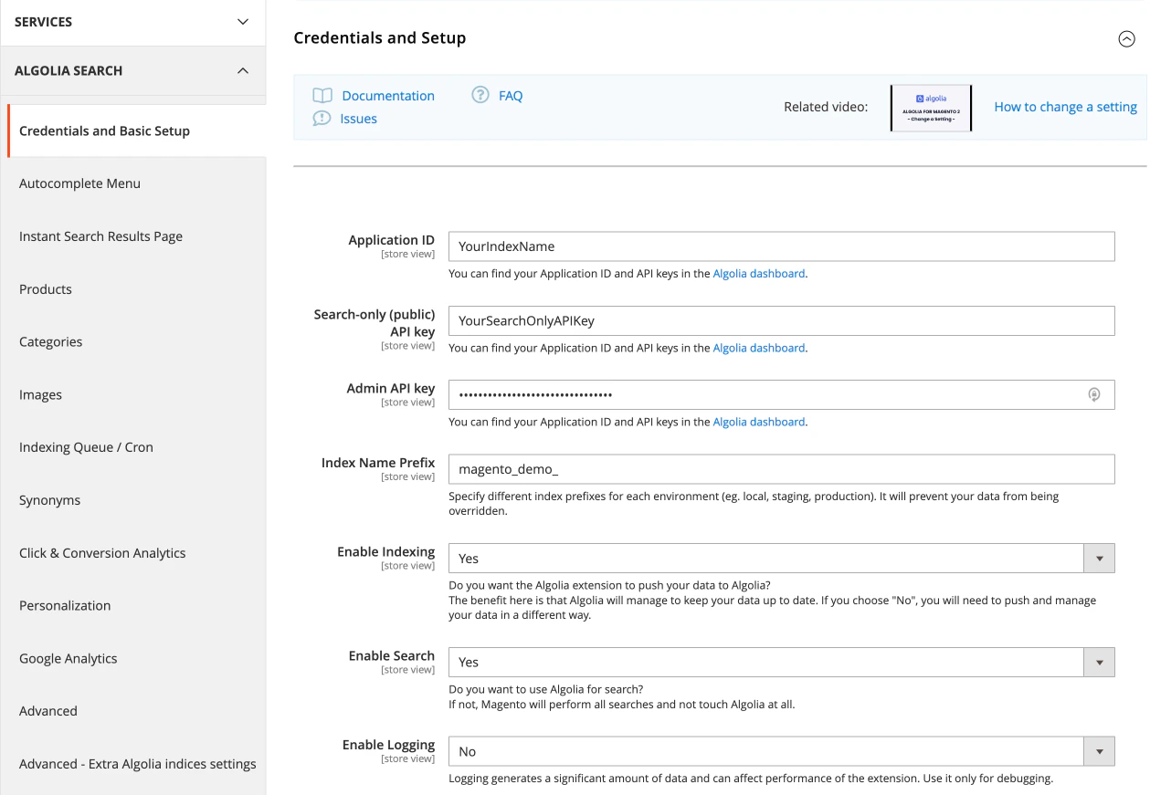This screenshot has height=795, width=1150.
Task: Click the FAQ question mark icon
Action: tap(480, 95)
